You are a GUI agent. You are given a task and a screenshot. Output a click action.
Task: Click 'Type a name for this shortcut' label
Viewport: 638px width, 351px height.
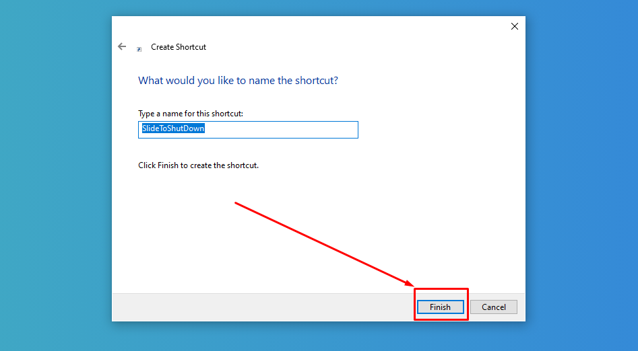coord(191,114)
